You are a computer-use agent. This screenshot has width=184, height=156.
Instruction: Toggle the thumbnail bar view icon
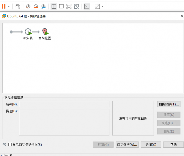pyautogui.click(x=61, y=6)
